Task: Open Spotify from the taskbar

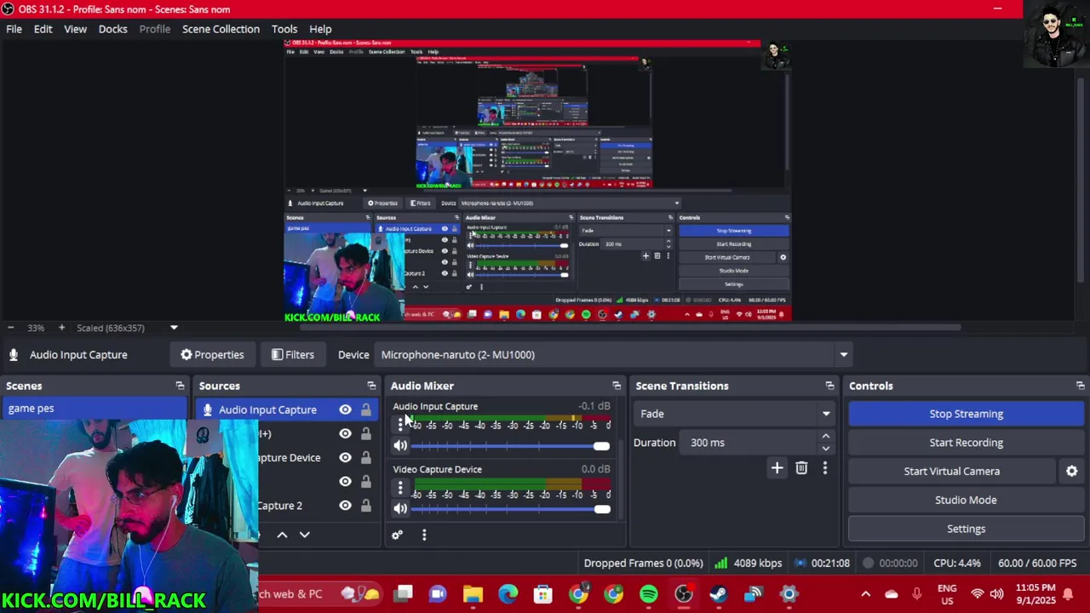Action: pos(648,594)
